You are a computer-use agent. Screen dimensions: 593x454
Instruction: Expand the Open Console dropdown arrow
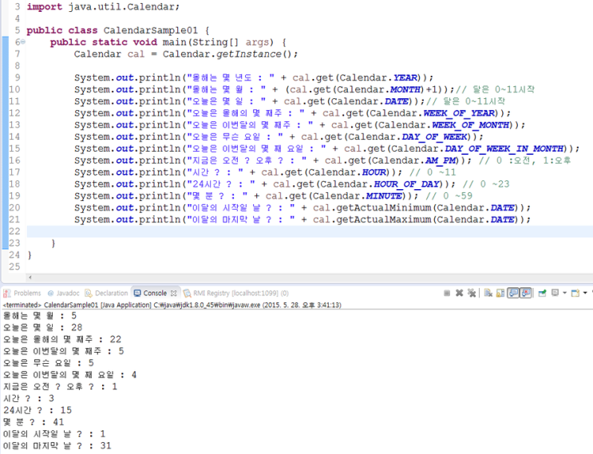(x=586, y=294)
